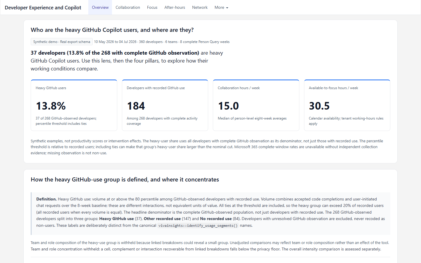Open the Network tab

click(x=200, y=7)
